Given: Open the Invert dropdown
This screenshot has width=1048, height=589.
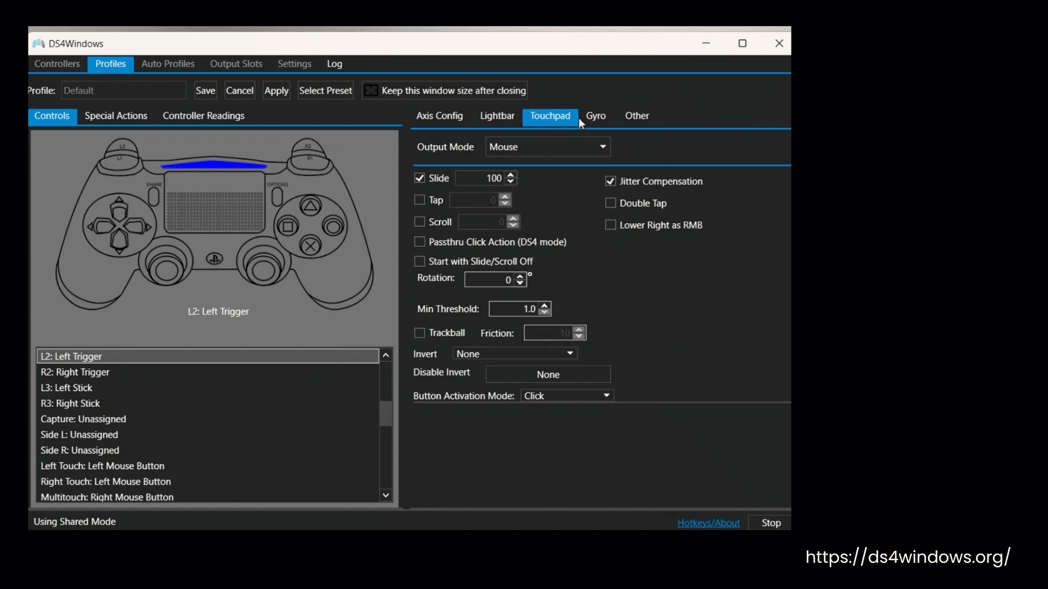Looking at the screenshot, I should (515, 353).
